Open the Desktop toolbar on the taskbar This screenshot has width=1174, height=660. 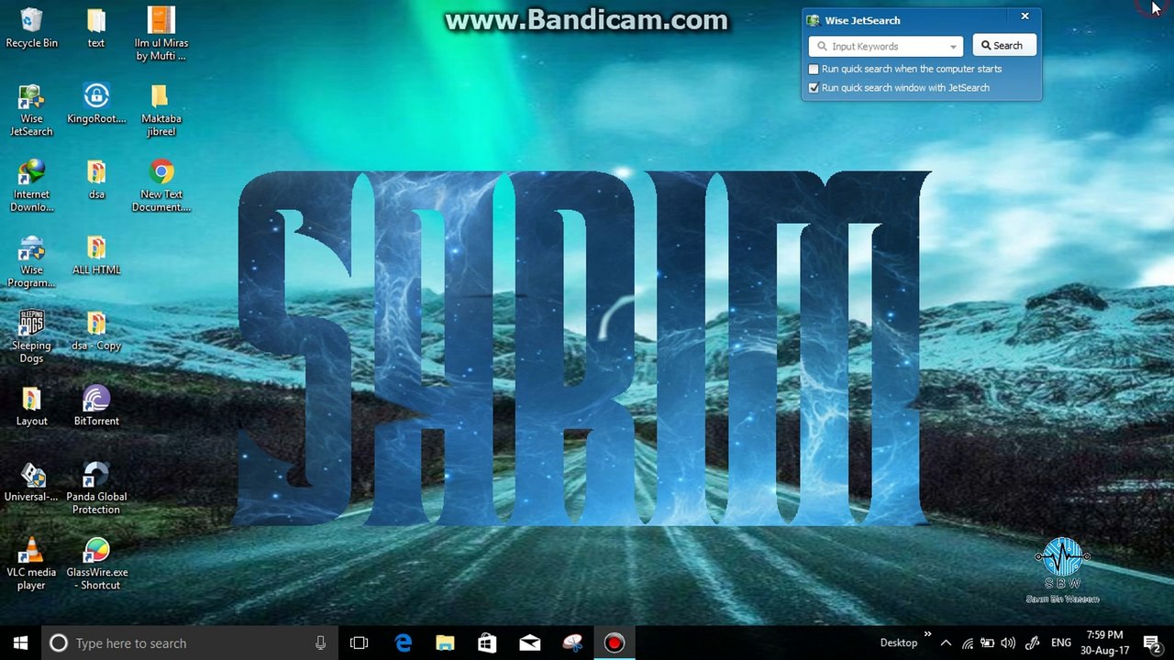(x=899, y=643)
